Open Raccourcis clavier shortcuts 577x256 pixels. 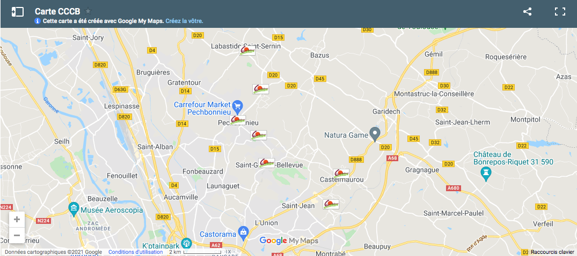click(x=552, y=252)
